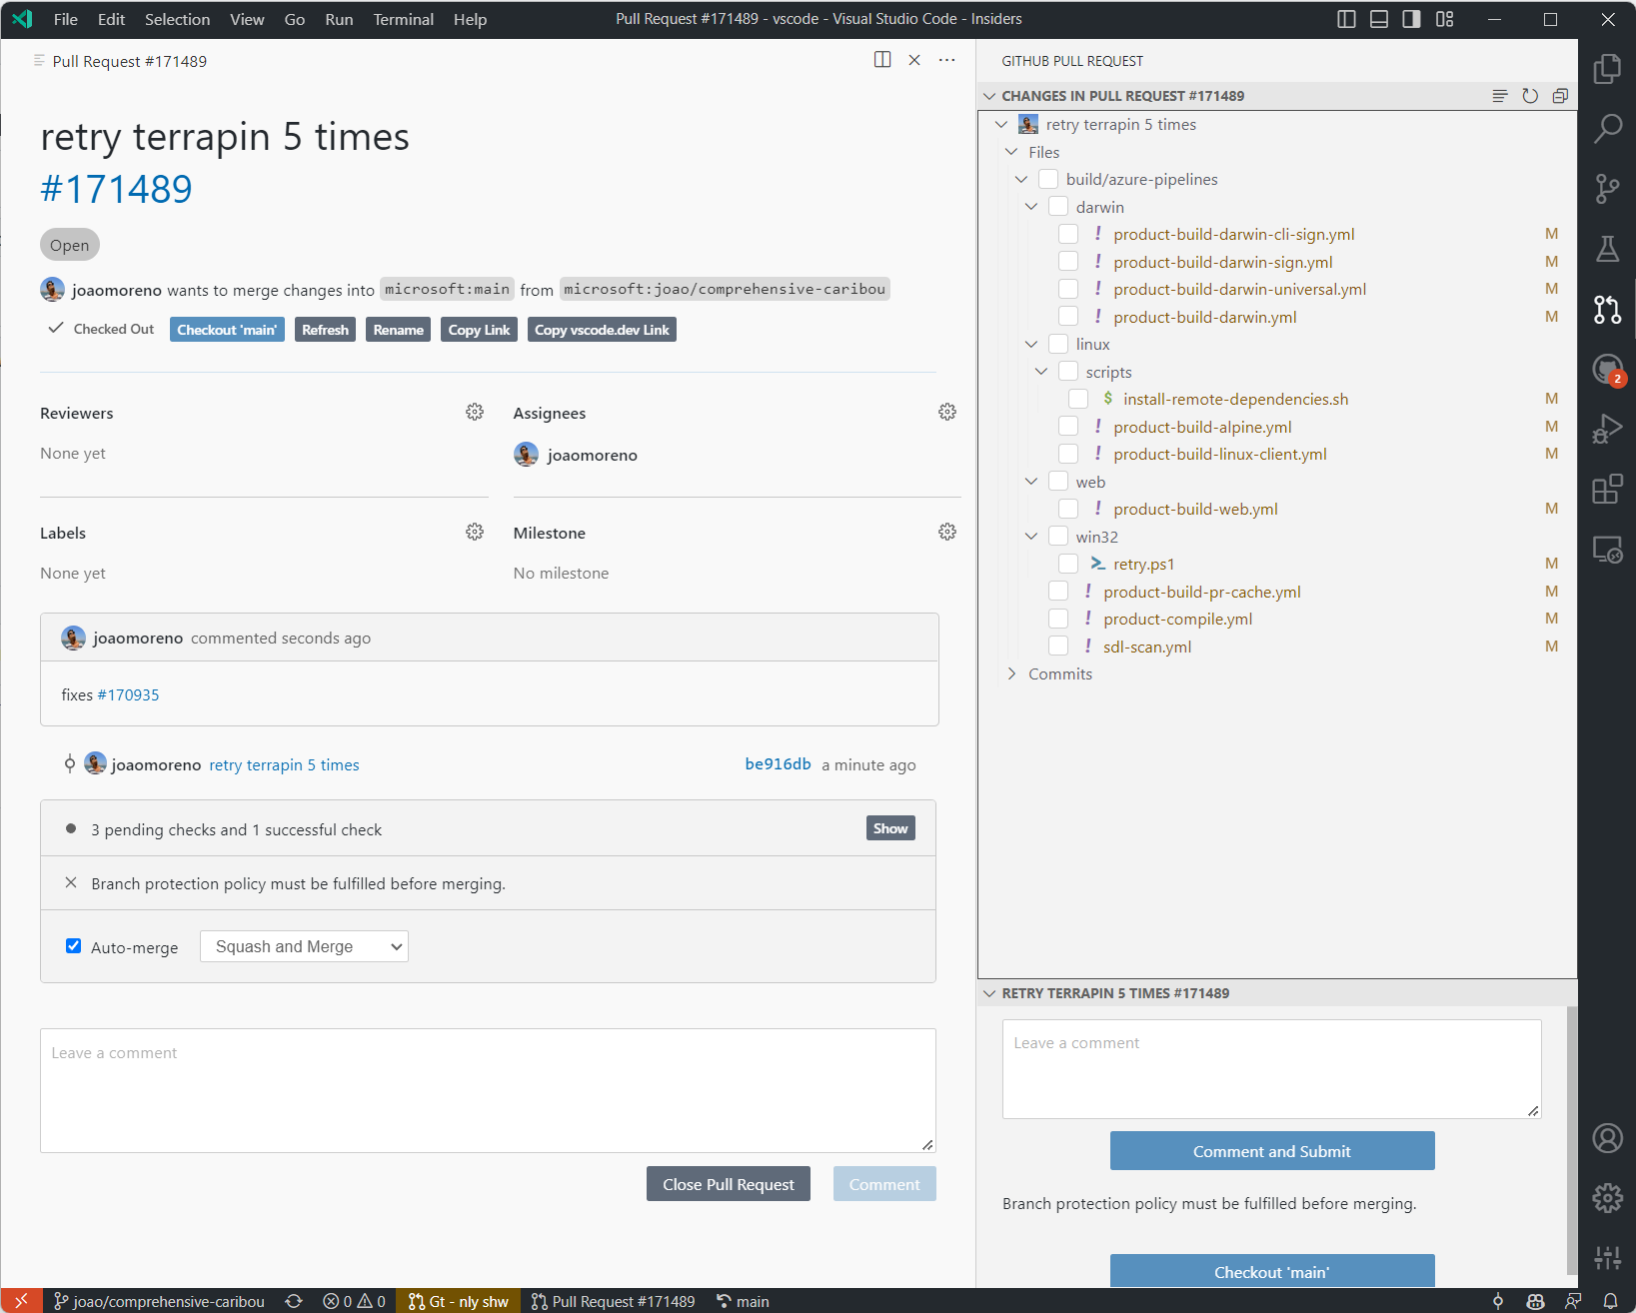Disable Auto-merge
Viewport: 1636px width, 1313px height.
pos(73,945)
